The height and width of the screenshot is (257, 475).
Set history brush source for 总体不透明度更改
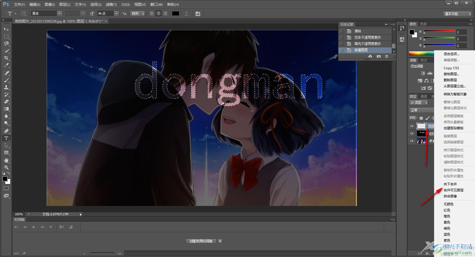(x=342, y=37)
